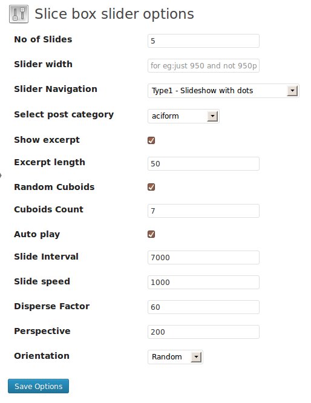The image size is (311, 403).
Task: Click the Show excerpt label
Action: click(47, 140)
